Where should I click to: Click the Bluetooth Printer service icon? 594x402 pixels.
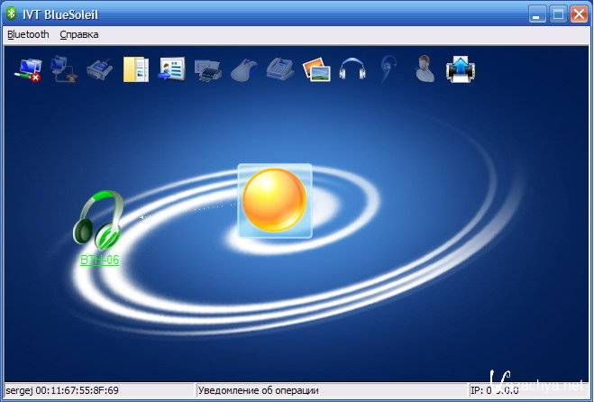[x=207, y=69]
